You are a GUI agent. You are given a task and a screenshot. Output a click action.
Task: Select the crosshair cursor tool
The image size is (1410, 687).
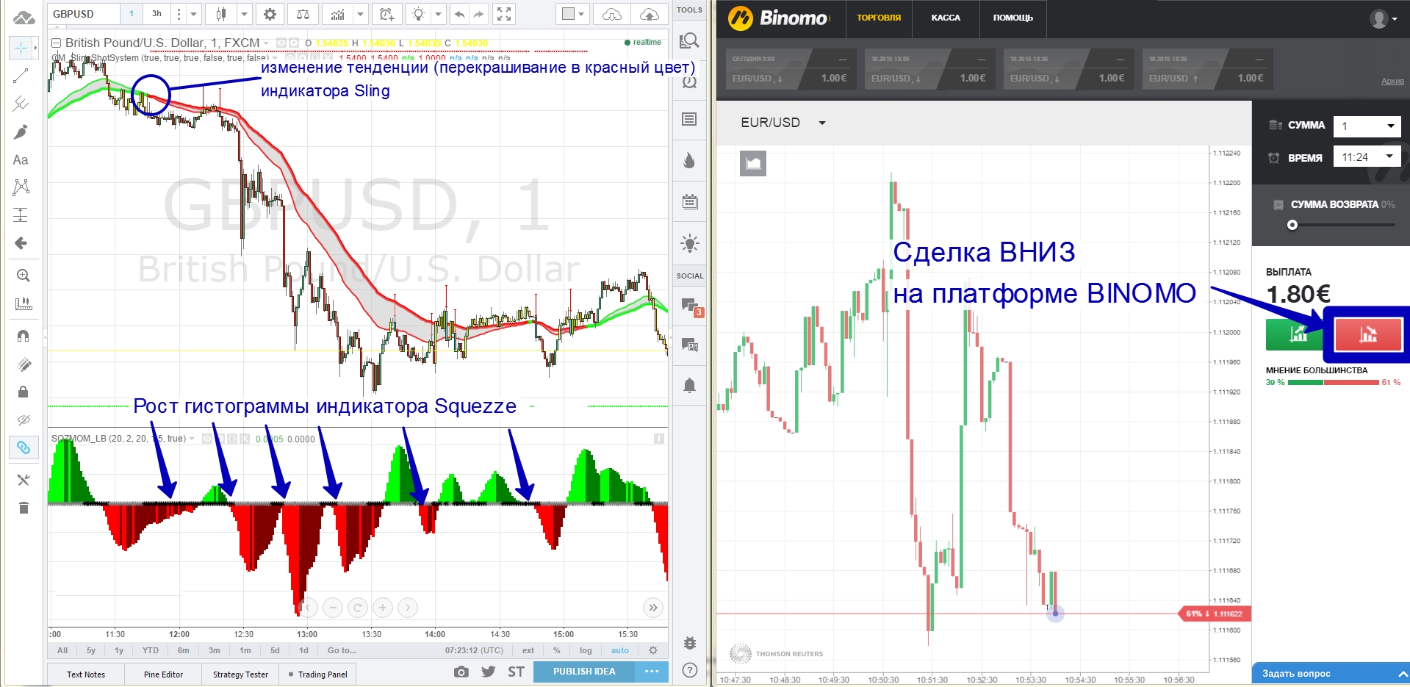click(21, 48)
